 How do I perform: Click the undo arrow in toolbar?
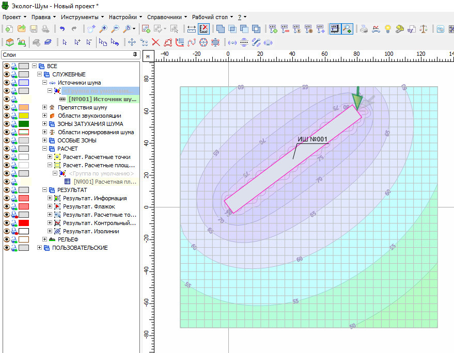62,29
